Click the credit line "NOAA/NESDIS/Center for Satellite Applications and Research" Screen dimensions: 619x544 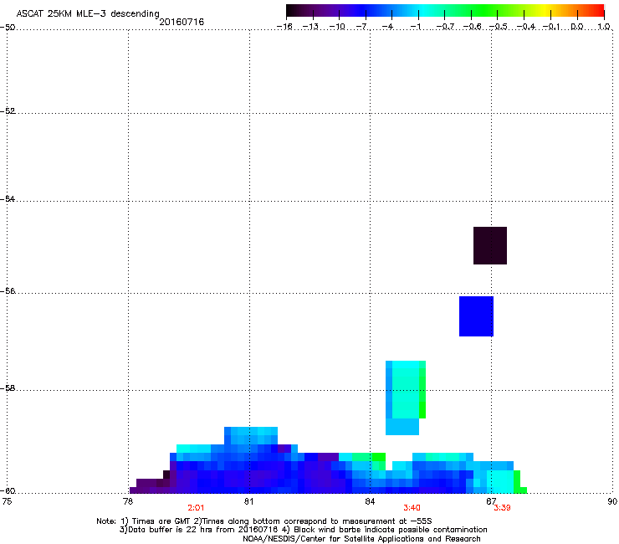pos(361,538)
